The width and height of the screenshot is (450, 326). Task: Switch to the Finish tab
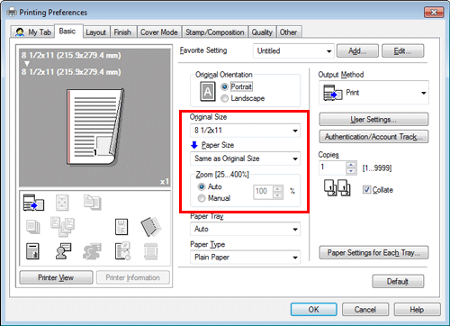click(122, 32)
